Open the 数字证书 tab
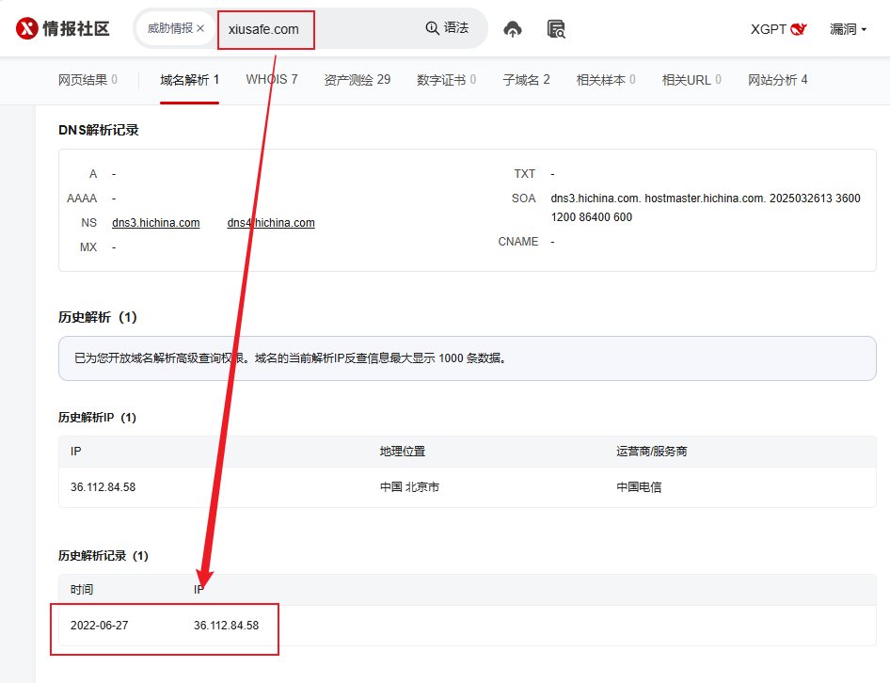Viewport: 890px width, 683px height. 447,80
